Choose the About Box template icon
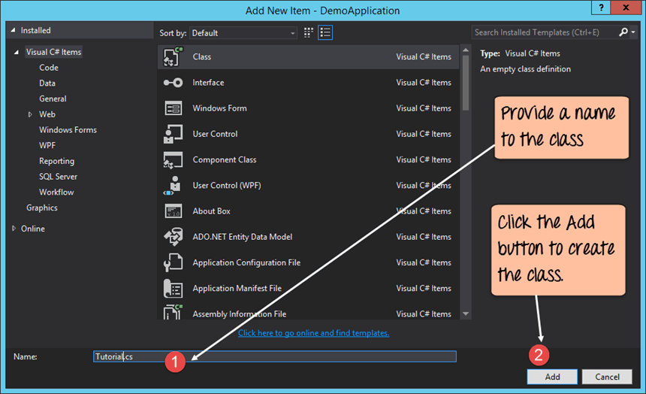 coord(174,211)
